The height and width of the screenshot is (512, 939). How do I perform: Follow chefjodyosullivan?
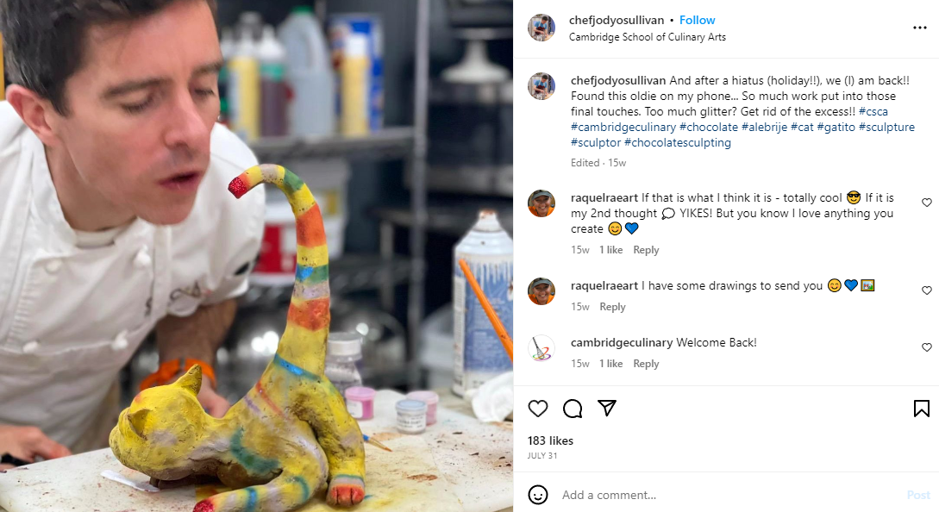pyautogui.click(x=697, y=20)
